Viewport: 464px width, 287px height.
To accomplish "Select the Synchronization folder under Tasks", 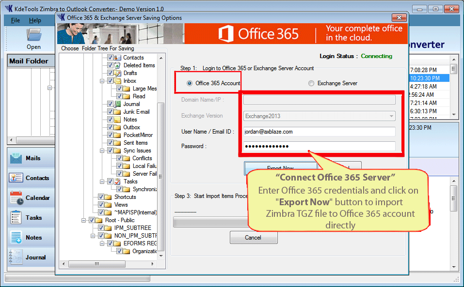I will tap(144, 189).
